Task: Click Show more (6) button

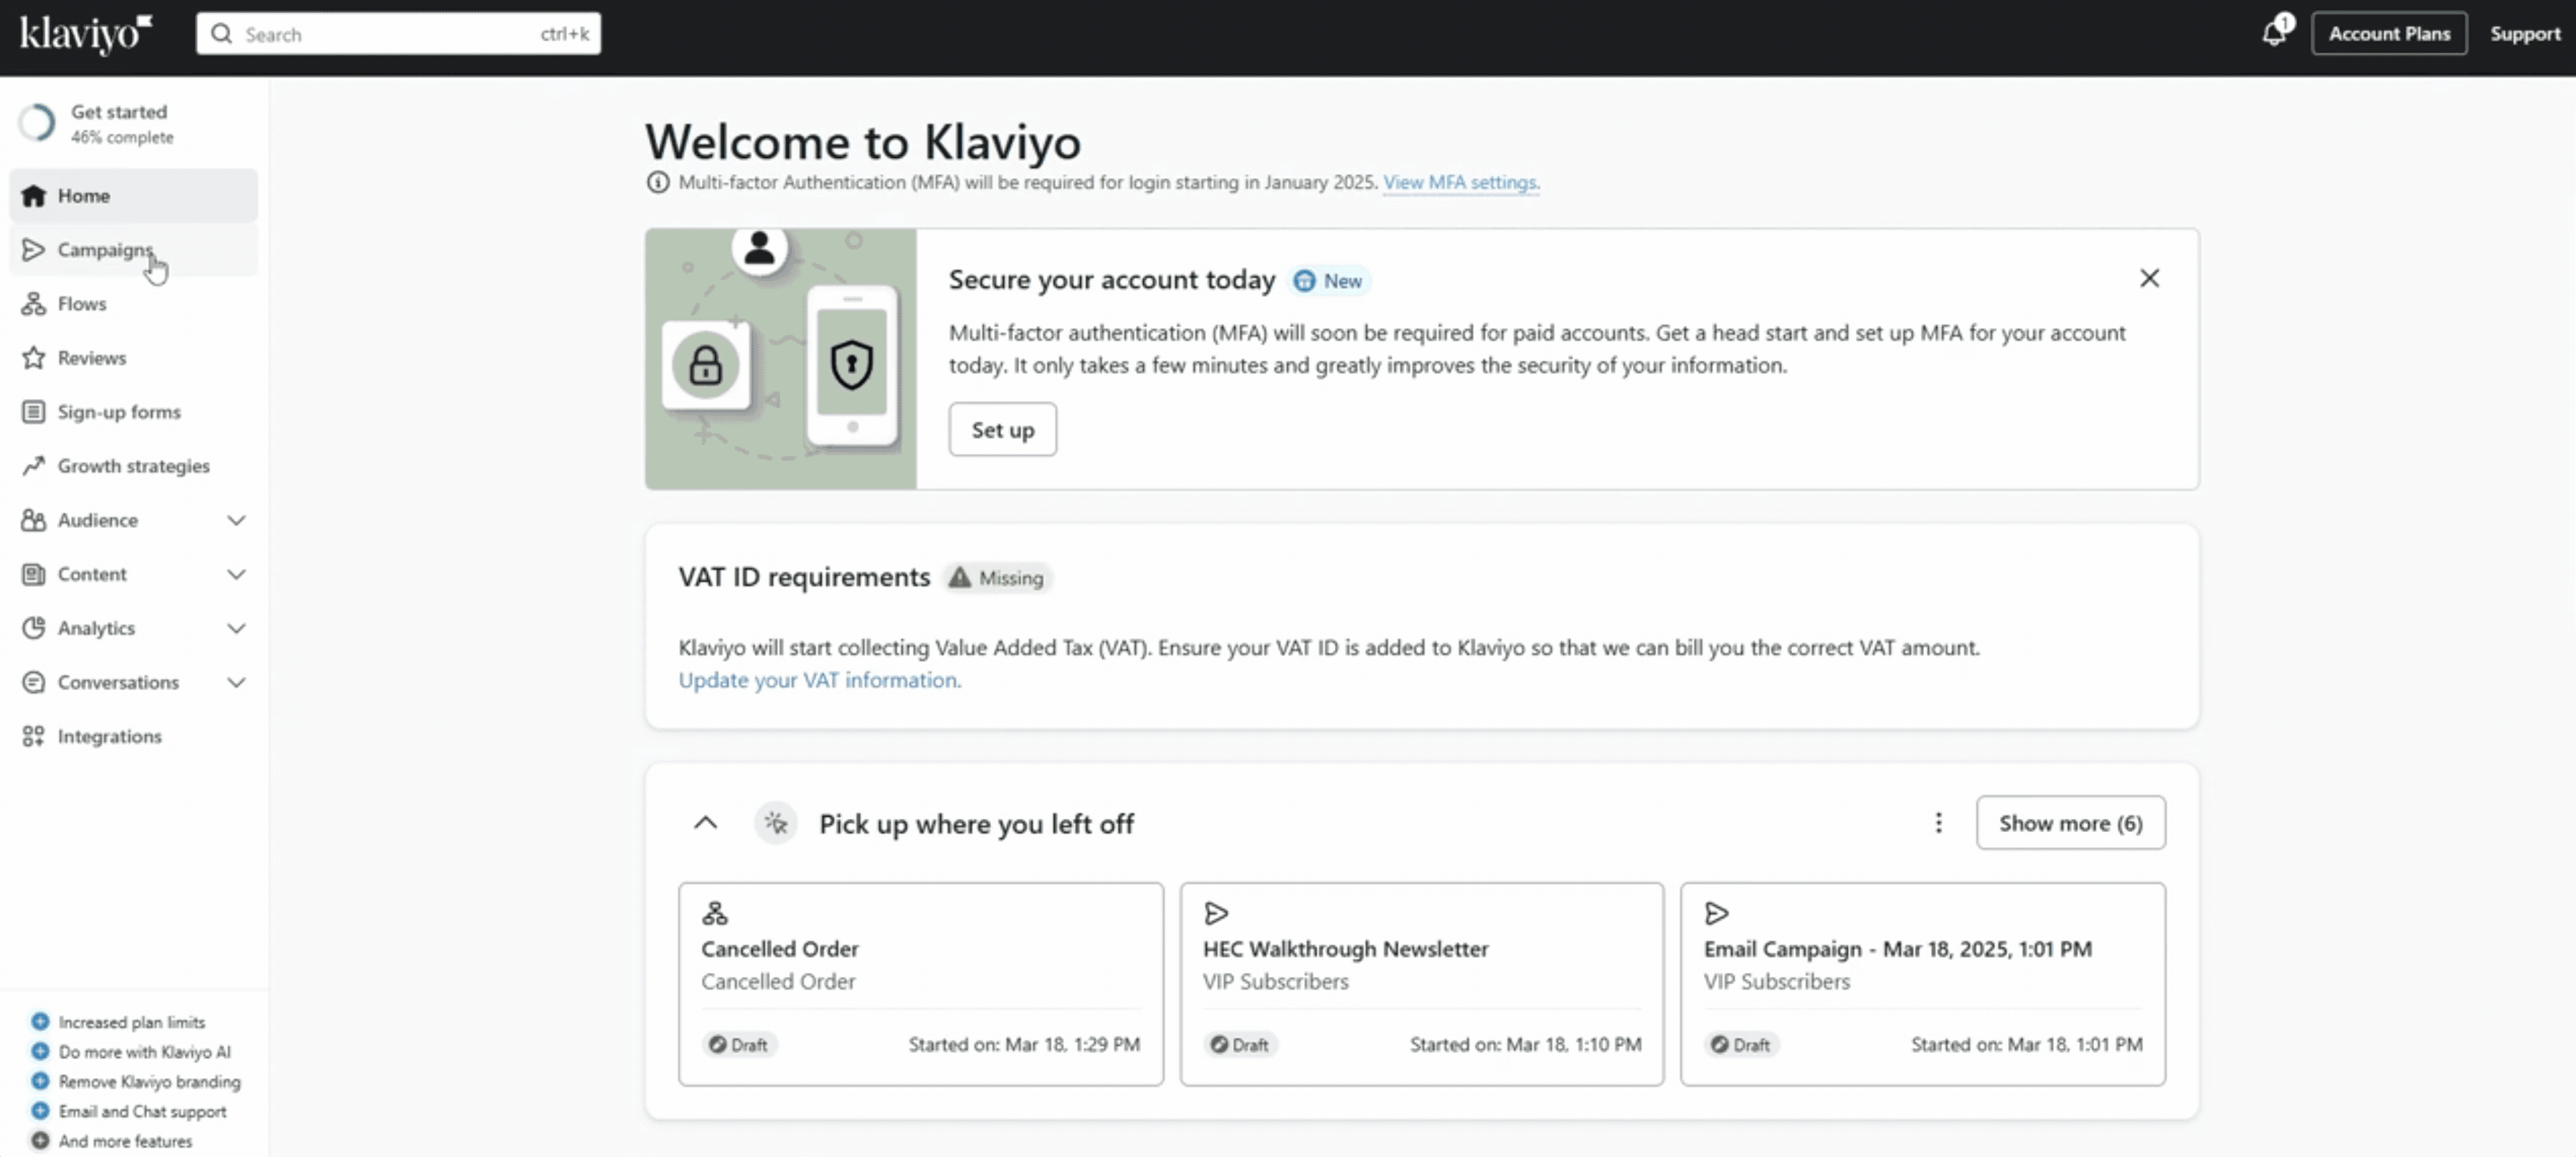Action: click(x=2070, y=822)
